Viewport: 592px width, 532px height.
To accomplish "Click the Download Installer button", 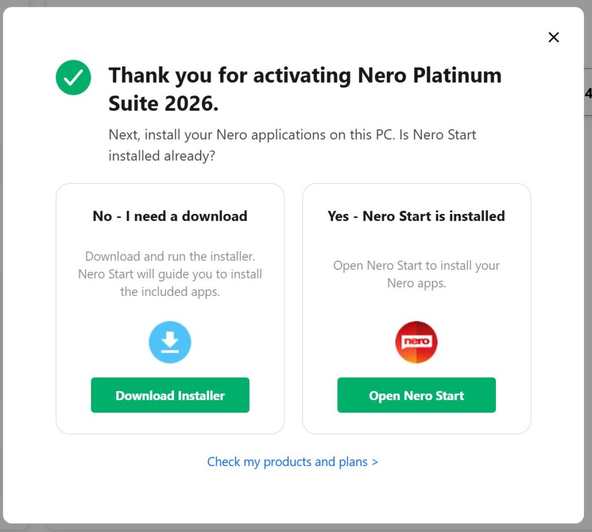I will [170, 395].
